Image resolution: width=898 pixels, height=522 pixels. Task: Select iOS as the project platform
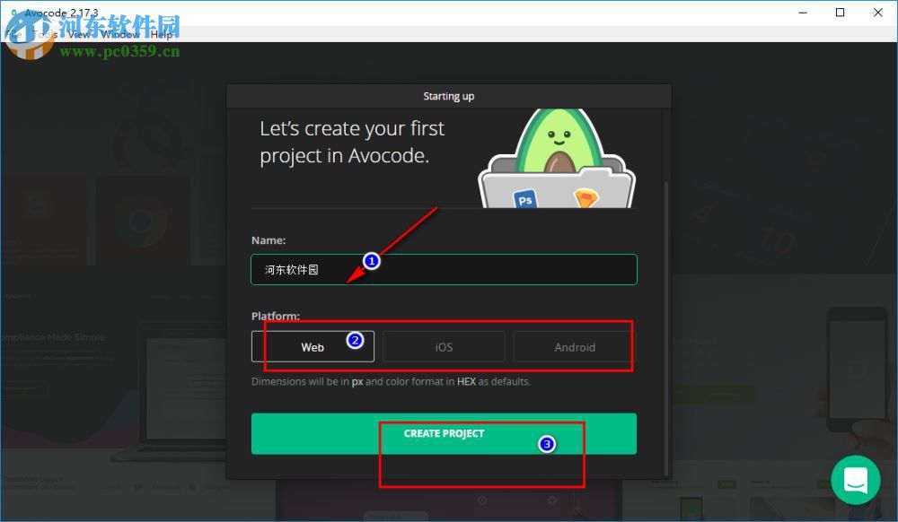[x=443, y=347]
